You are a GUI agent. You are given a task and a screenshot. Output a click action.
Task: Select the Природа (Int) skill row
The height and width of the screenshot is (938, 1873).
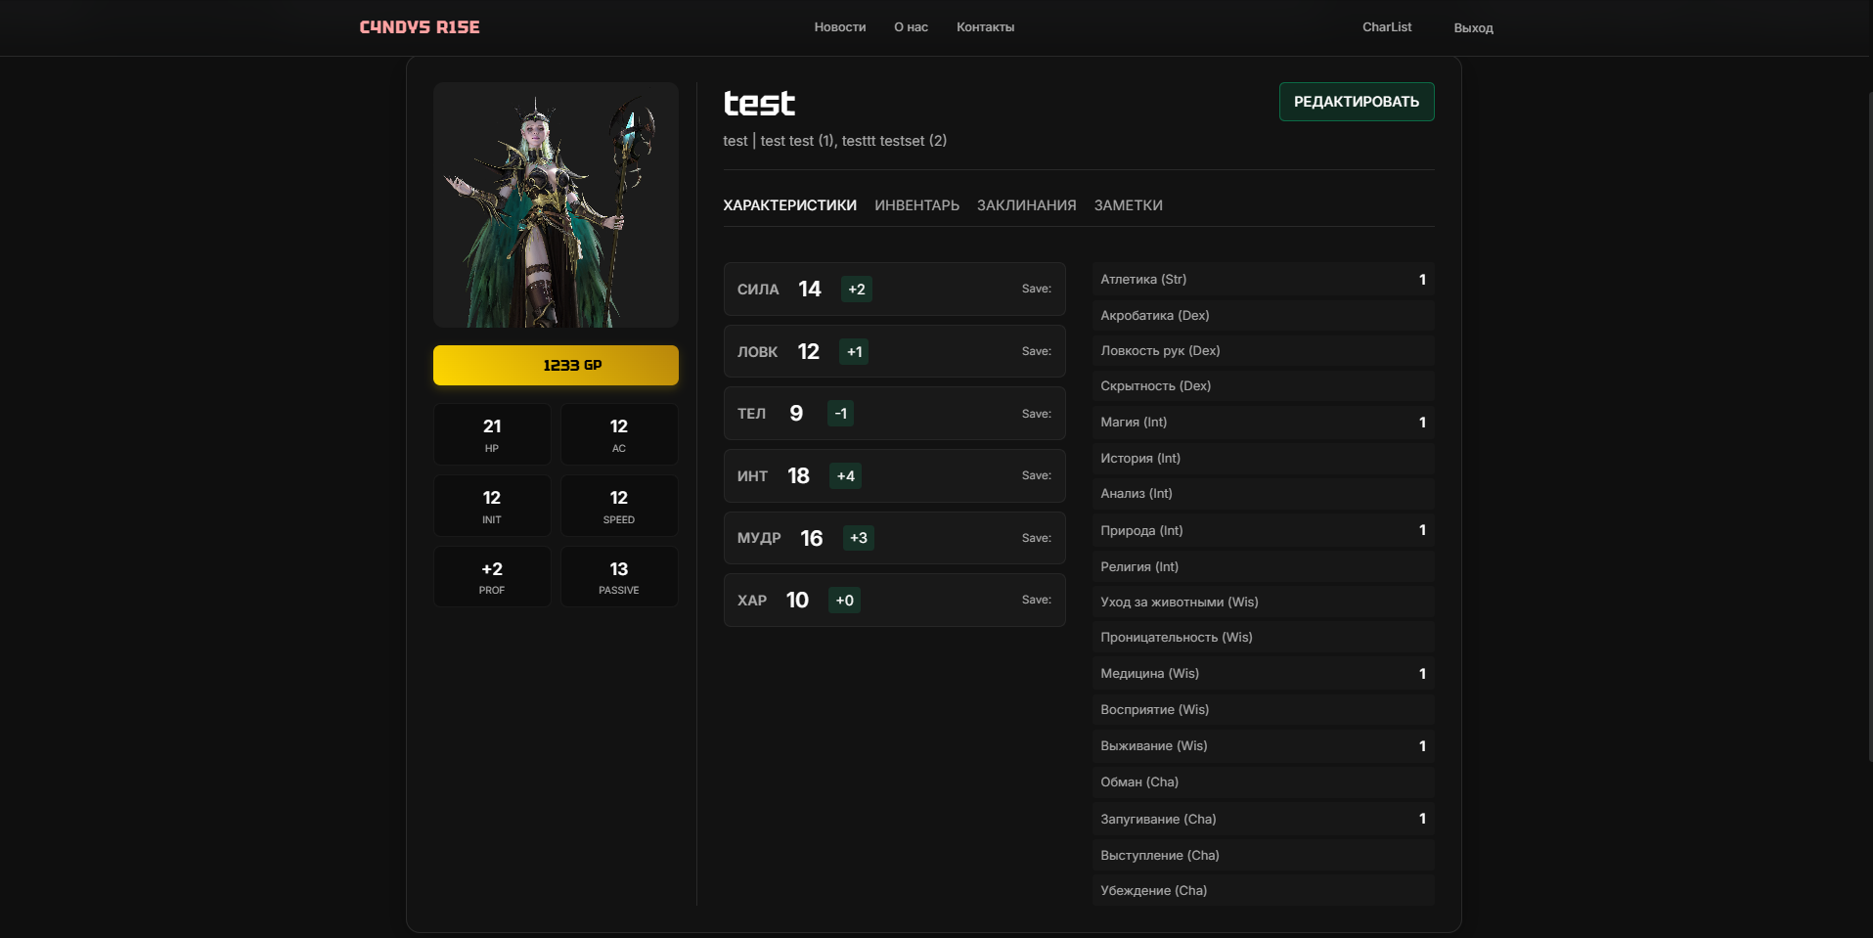coord(1263,530)
